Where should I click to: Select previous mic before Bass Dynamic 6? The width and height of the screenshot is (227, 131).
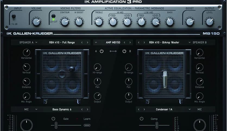coord(82,109)
